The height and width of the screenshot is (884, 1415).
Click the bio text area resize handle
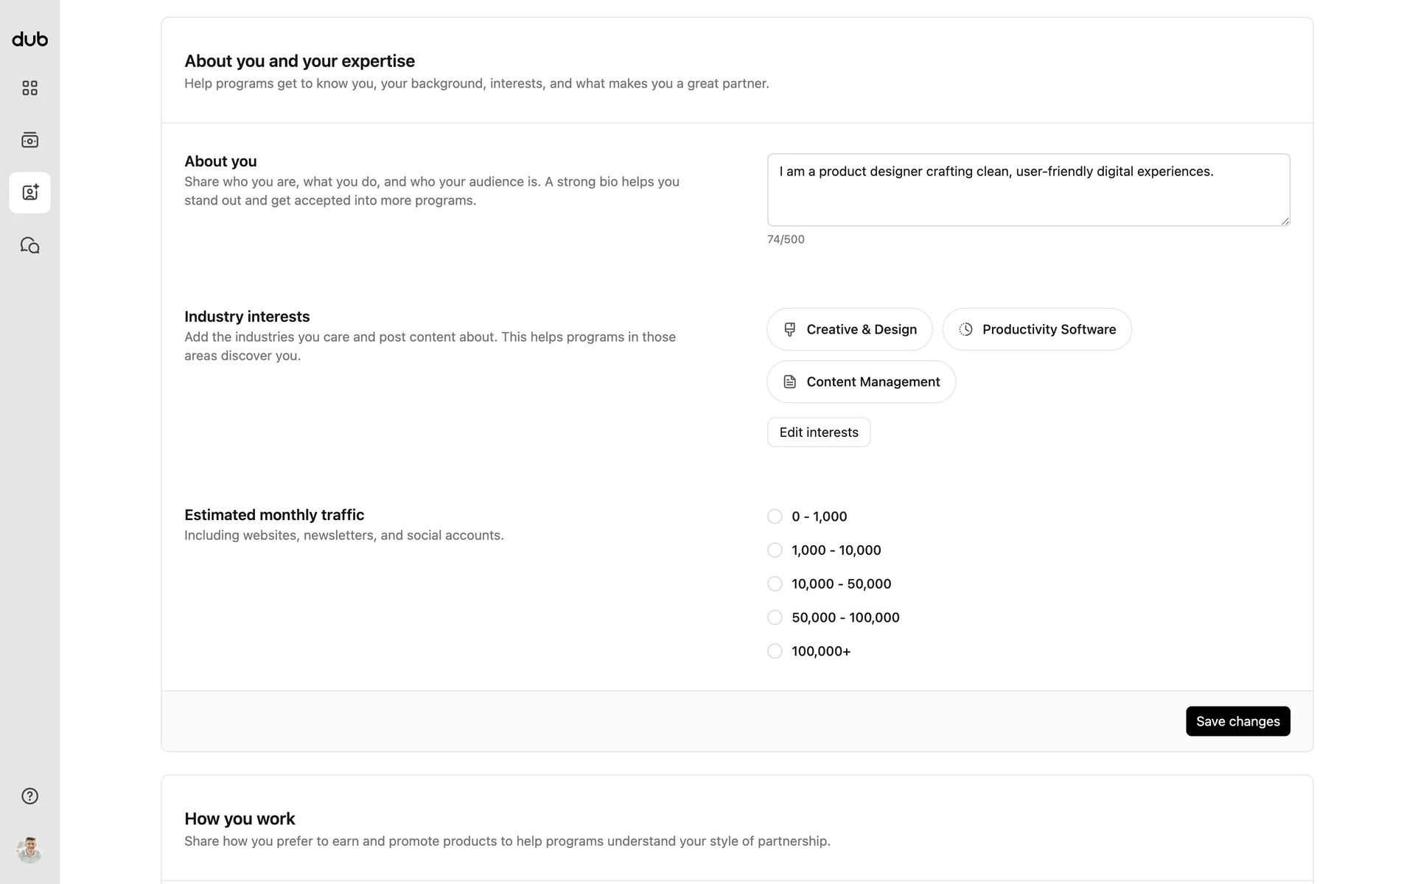click(1285, 221)
